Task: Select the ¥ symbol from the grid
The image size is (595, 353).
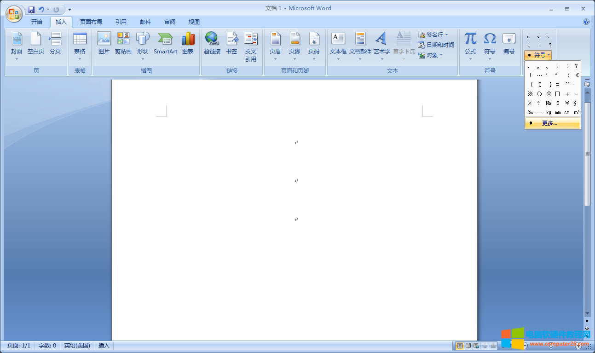Action: tap(567, 103)
